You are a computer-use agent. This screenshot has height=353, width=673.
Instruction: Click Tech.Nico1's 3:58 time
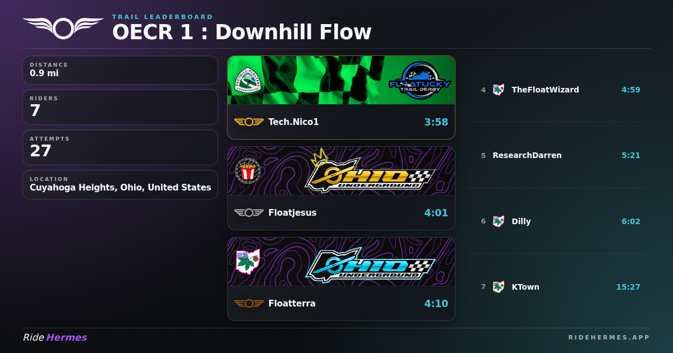click(436, 122)
